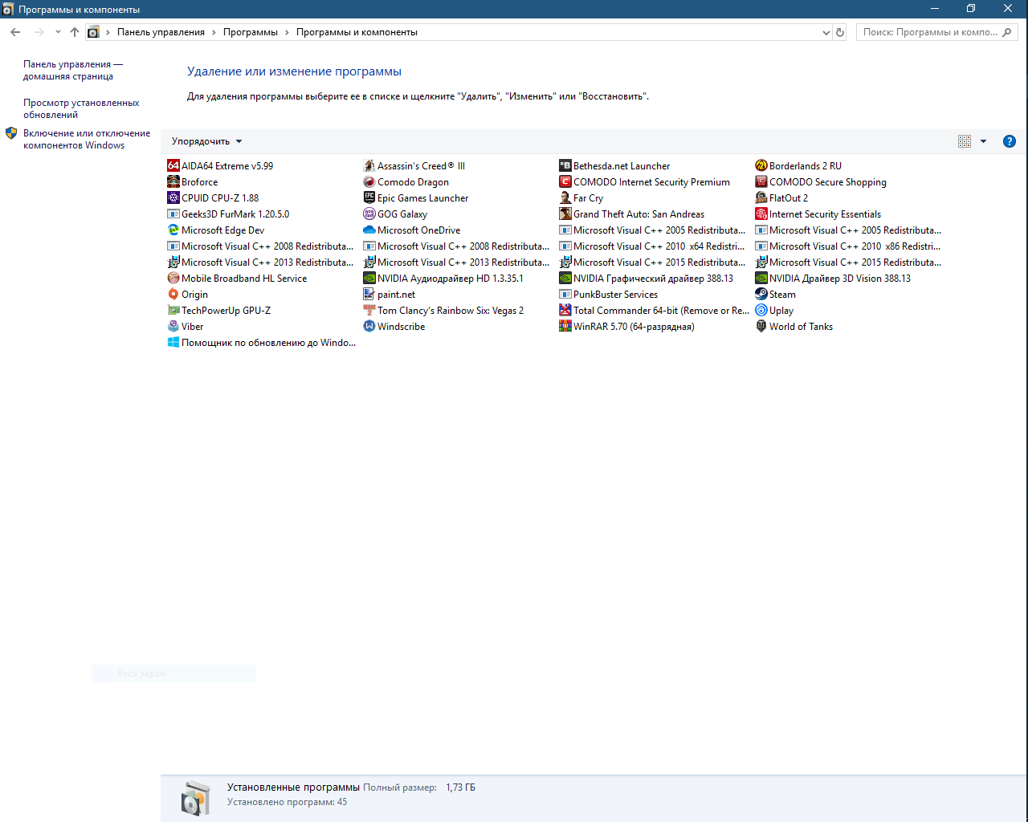The height and width of the screenshot is (822, 1028).
Task: Click the CPUID CPU-Z 1.88 icon
Action: point(173,198)
